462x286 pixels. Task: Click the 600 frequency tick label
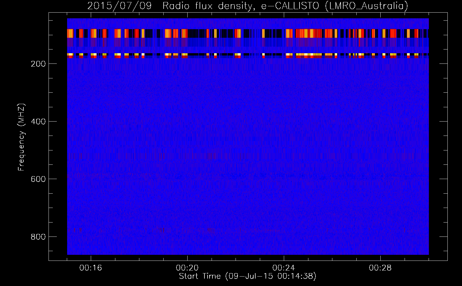38,179
